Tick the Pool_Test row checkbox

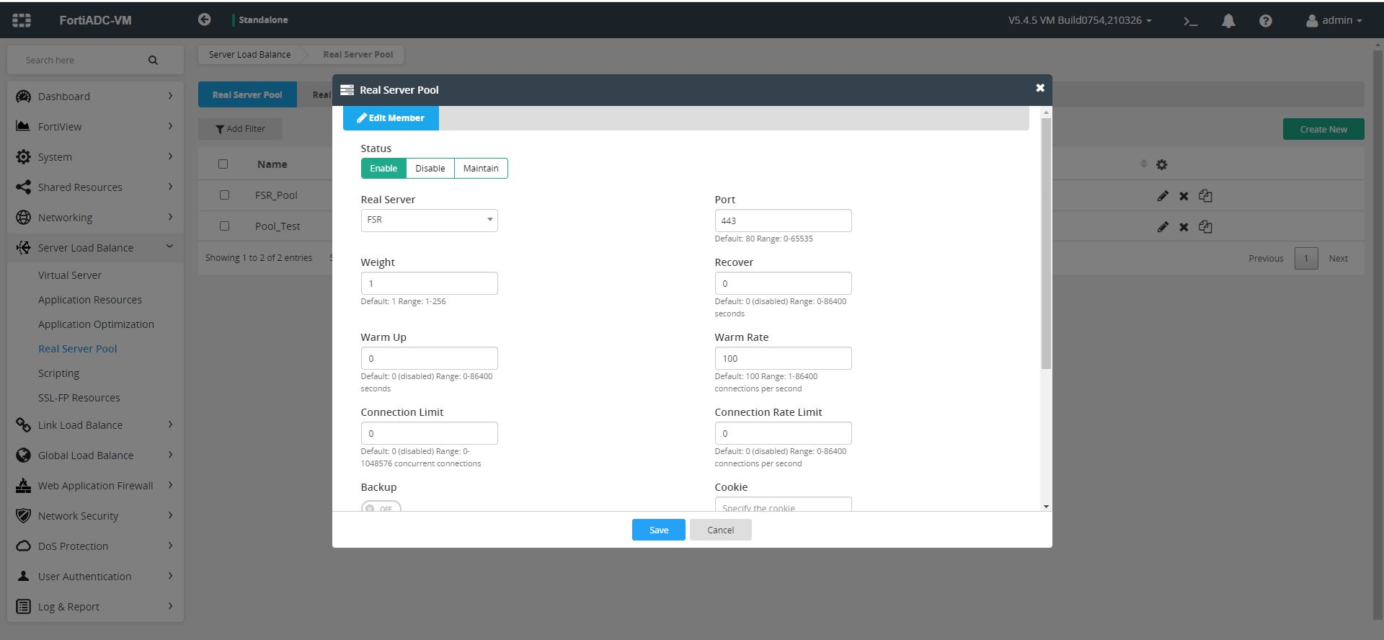[224, 226]
